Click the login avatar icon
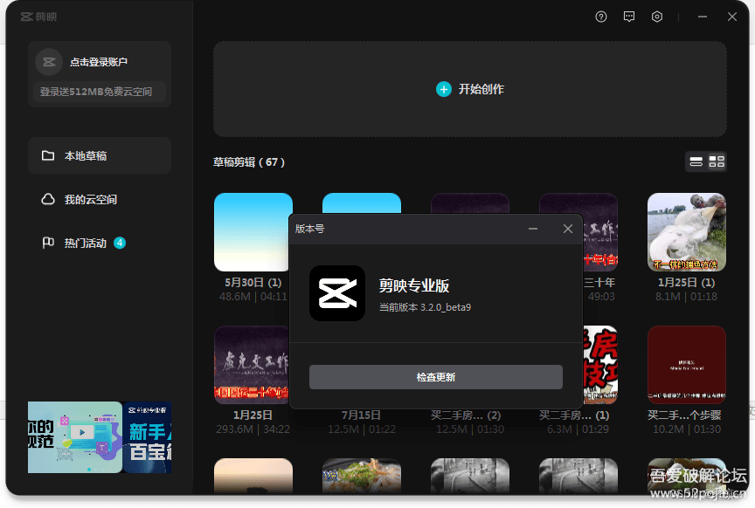This screenshot has width=755, height=508. 49,62
